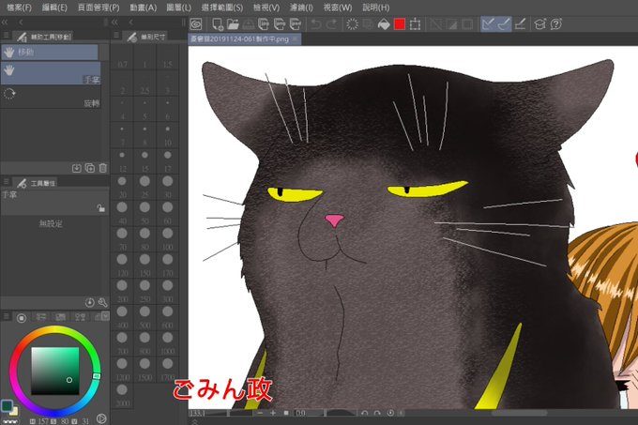Open the 圖層(L) menu
The image size is (638, 425).
pyautogui.click(x=178, y=8)
